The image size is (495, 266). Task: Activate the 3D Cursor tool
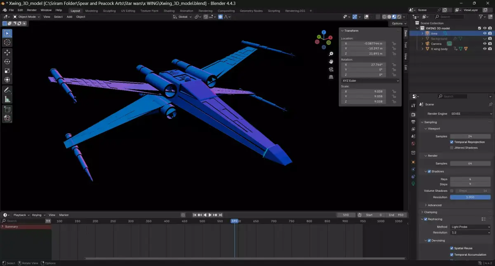click(7, 42)
